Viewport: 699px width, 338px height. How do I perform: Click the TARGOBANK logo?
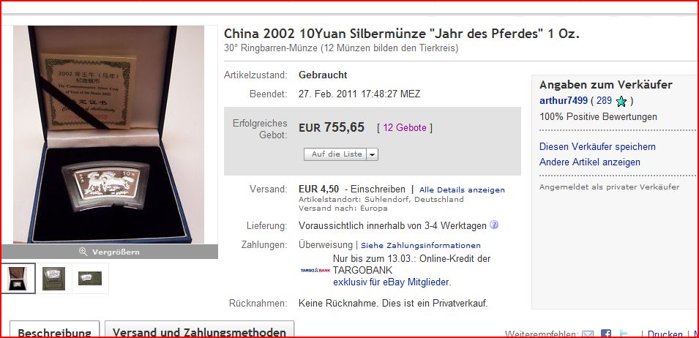click(315, 270)
